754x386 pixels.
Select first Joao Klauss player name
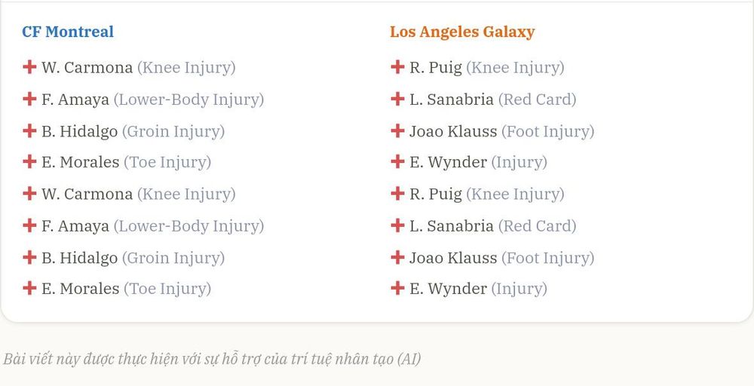pos(453,131)
